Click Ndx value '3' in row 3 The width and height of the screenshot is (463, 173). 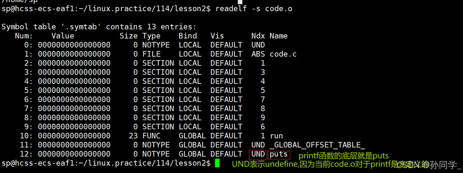263,72
